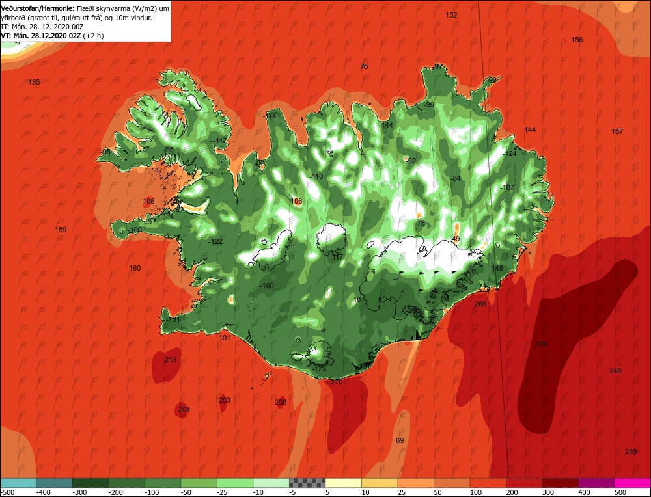Click the darkest green -300 to -200 legend swatch
Image resolution: width=651 pixels, height=497 pixels.
click(x=90, y=483)
